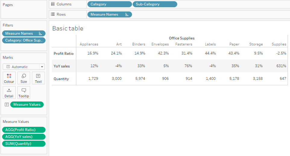Click the text icon beside Measure Values pill

point(7,105)
